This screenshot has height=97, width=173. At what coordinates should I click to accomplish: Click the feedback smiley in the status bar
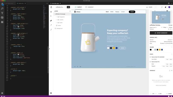coord(169,96)
